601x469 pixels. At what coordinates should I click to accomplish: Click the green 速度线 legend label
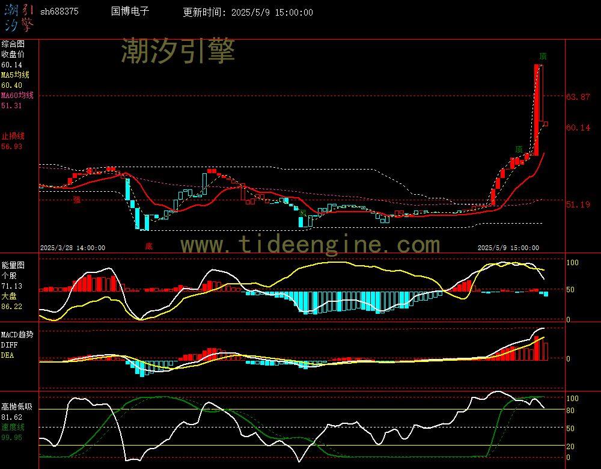(13, 427)
